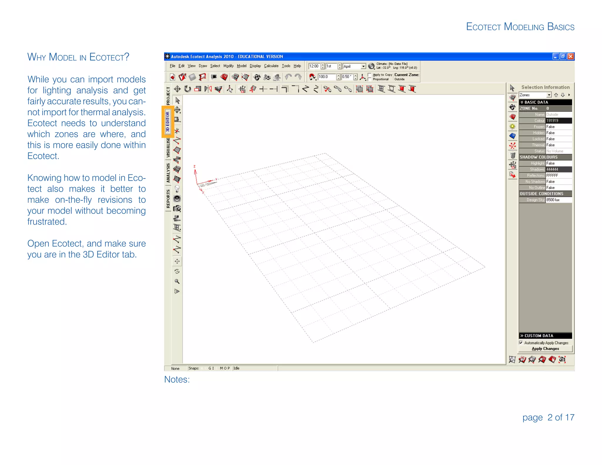Switch to the Visualise tab
The image size is (602, 465).
[168, 148]
